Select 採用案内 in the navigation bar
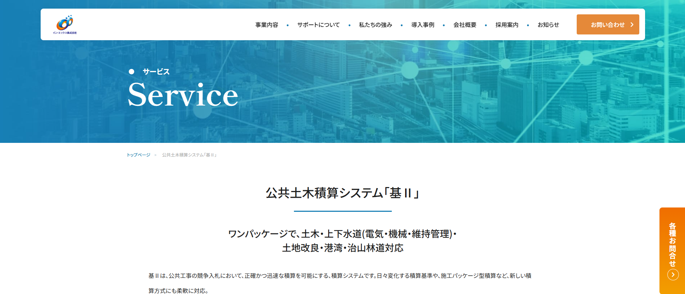 507,25
